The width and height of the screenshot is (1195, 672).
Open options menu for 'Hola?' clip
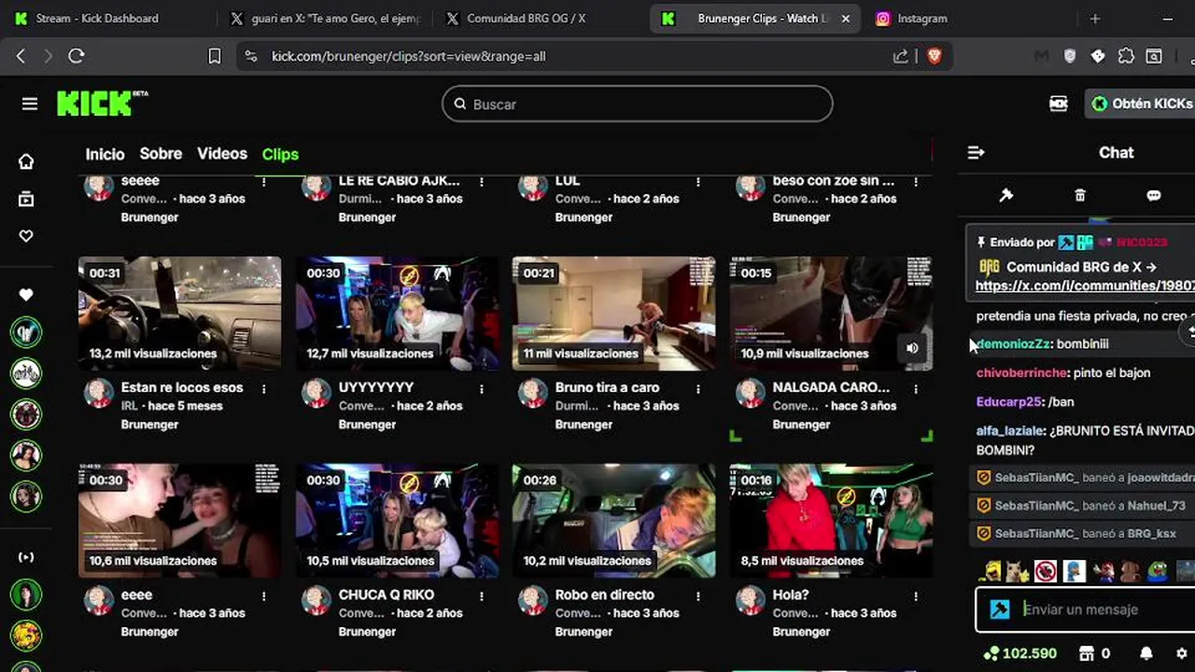[916, 595]
